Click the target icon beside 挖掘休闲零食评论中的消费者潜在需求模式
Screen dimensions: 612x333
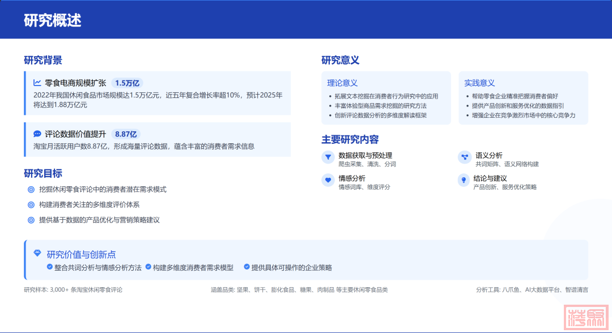tap(31, 190)
